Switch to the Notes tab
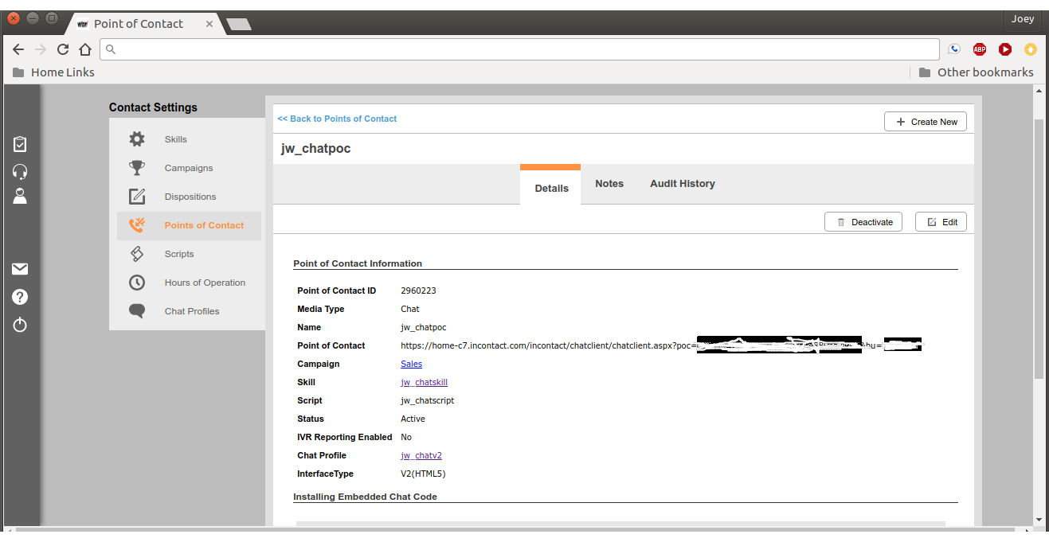Image resolution: width=1049 pixels, height=542 pixels. click(609, 183)
